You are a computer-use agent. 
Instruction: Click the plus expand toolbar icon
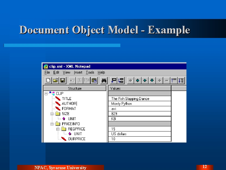pyautogui.click(x=159, y=80)
